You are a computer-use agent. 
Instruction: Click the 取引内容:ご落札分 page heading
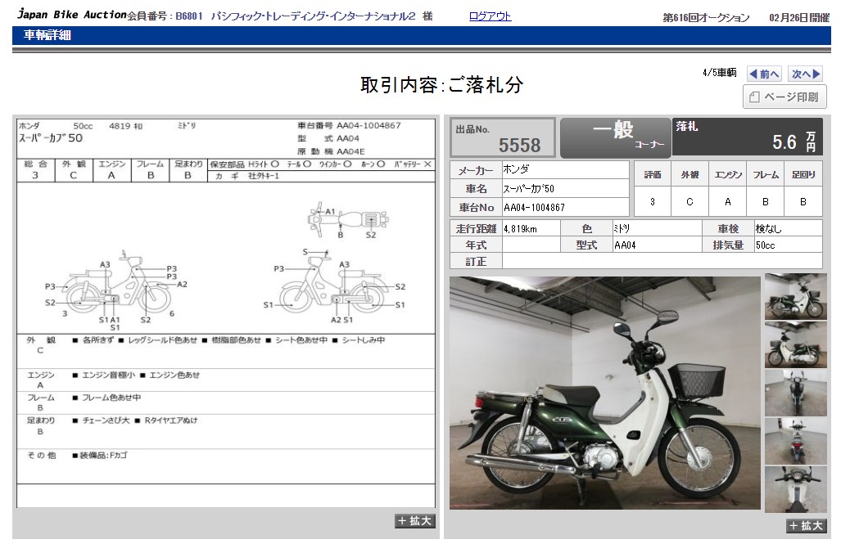[441, 85]
